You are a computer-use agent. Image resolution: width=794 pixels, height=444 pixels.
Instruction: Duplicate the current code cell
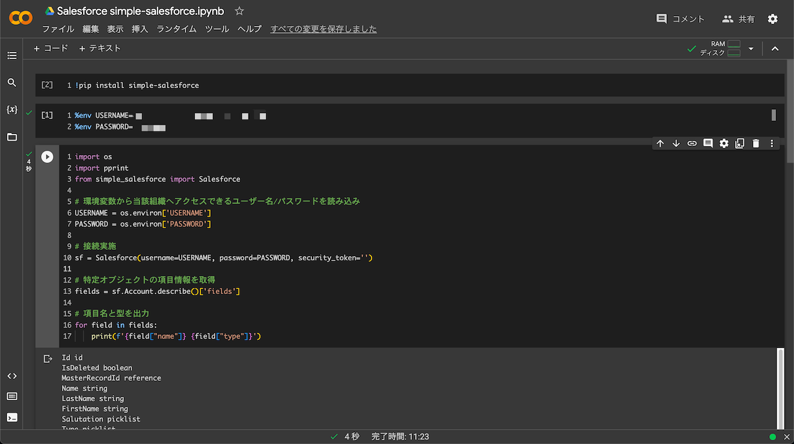[x=739, y=143]
